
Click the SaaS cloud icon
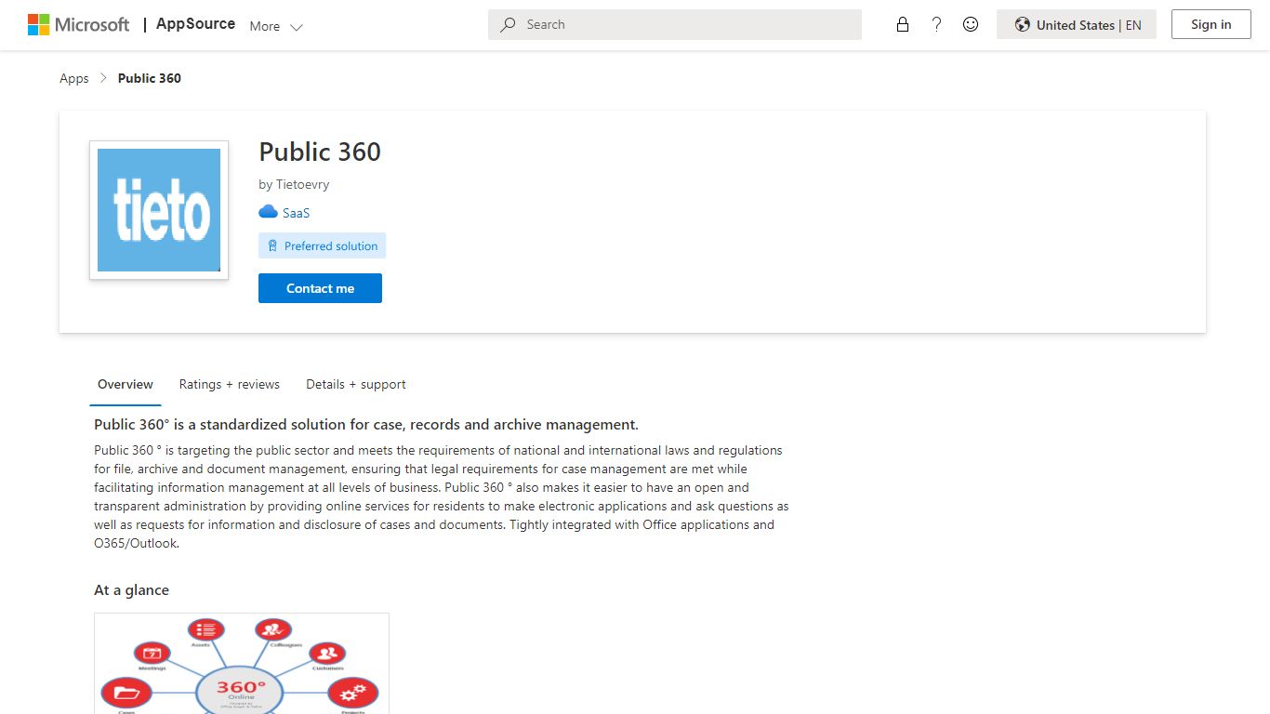pyautogui.click(x=268, y=212)
